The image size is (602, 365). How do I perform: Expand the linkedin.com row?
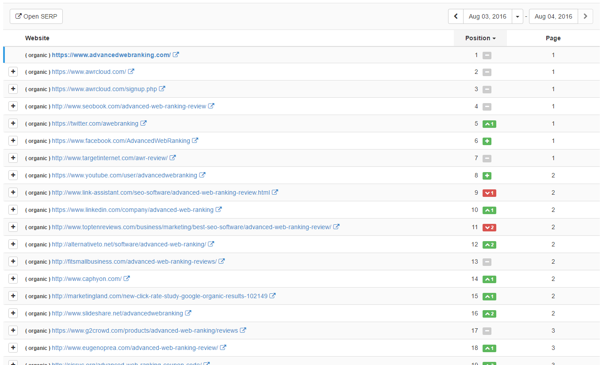click(13, 209)
